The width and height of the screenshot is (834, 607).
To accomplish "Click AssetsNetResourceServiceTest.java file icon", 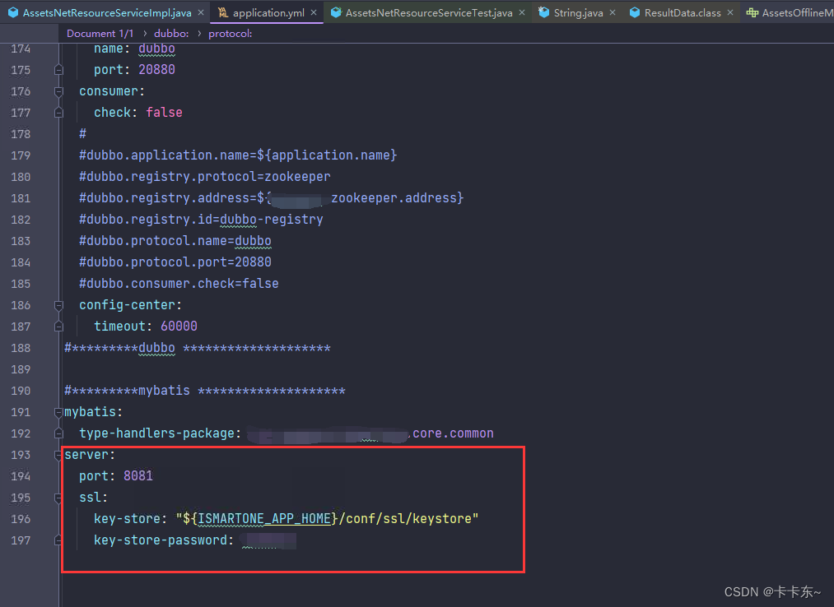I will (x=336, y=13).
